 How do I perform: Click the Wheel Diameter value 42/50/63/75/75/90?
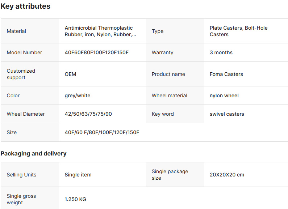(x=88, y=114)
